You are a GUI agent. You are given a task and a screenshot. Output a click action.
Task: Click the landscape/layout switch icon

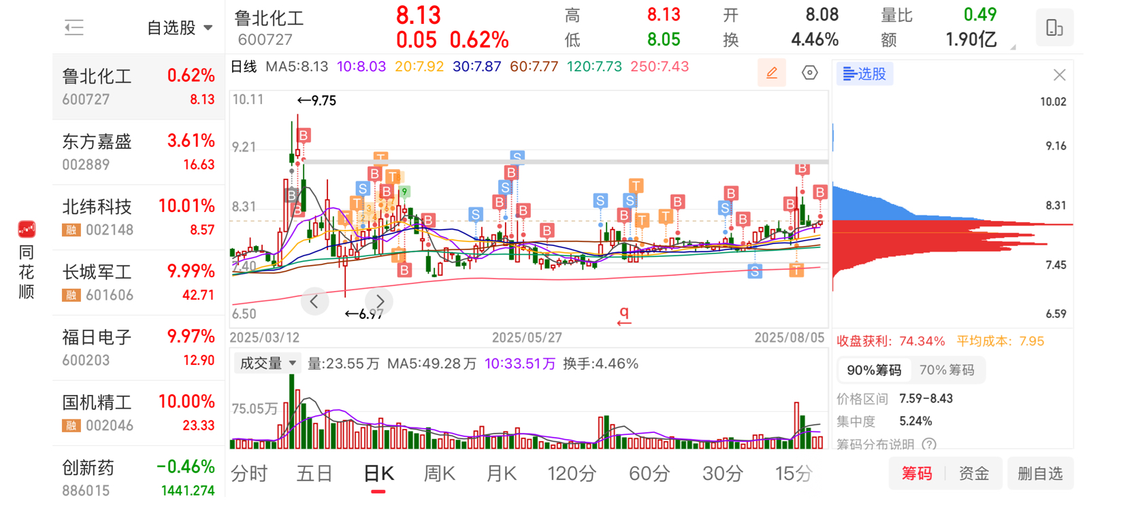1054,28
